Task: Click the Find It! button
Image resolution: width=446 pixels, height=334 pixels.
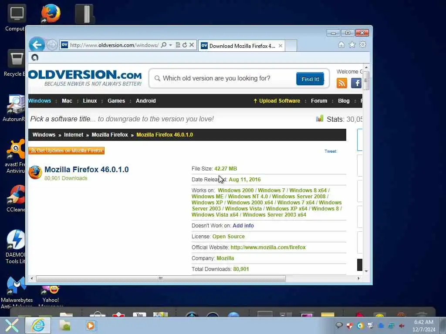Action: pos(310,79)
